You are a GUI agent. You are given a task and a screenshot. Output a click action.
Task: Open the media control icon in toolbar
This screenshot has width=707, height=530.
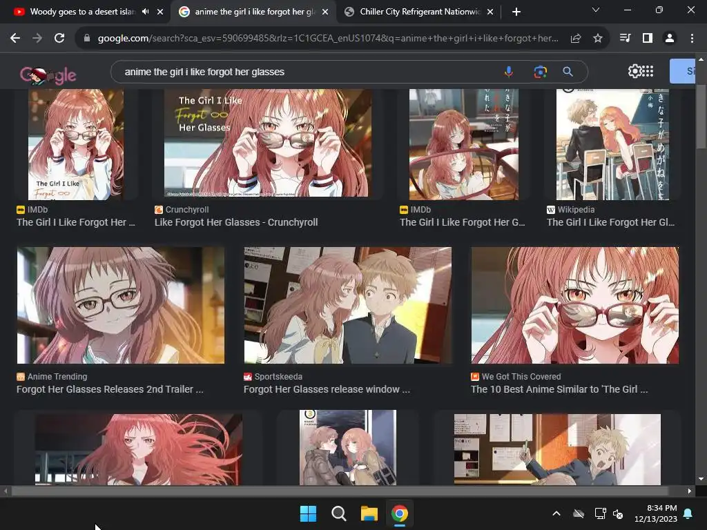tap(625, 38)
